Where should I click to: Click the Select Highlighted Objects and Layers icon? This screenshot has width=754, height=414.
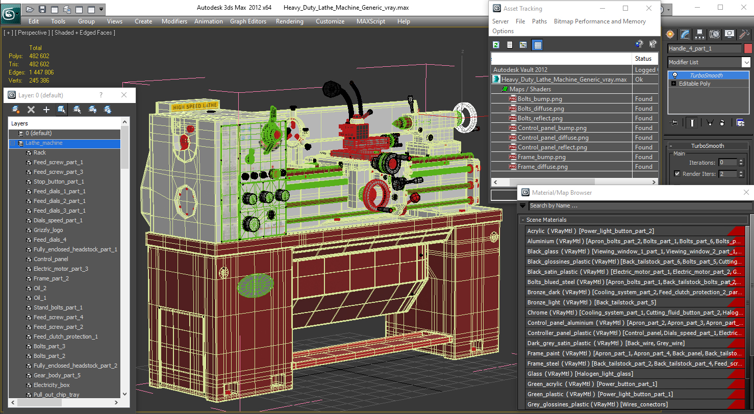coord(62,109)
